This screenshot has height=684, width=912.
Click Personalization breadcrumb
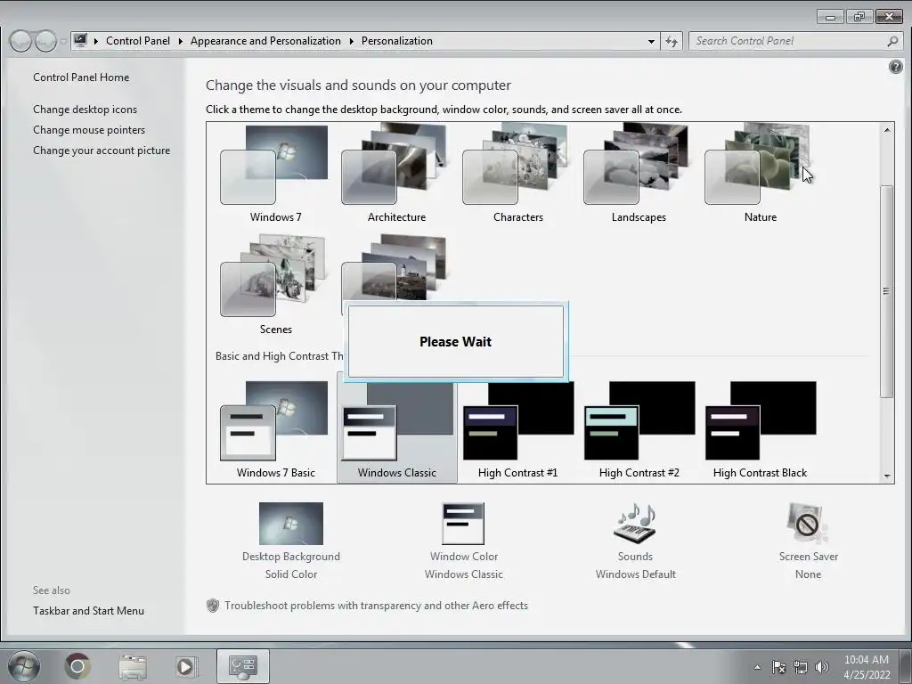[396, 41]
